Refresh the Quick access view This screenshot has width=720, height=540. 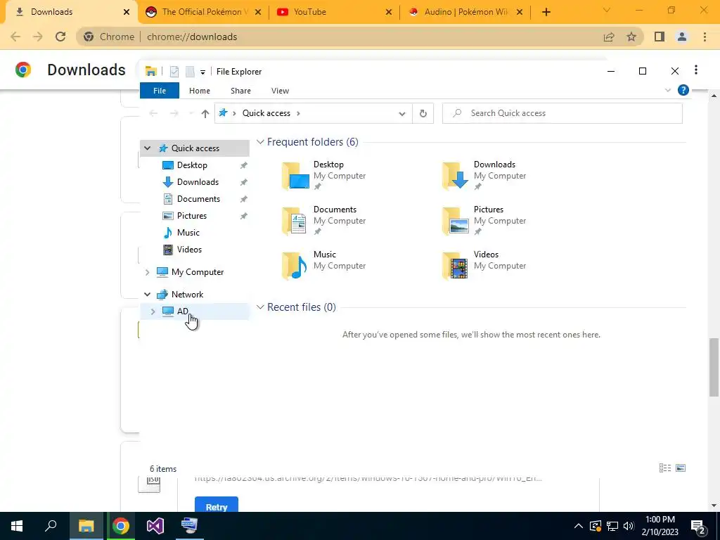coord(423,113)
